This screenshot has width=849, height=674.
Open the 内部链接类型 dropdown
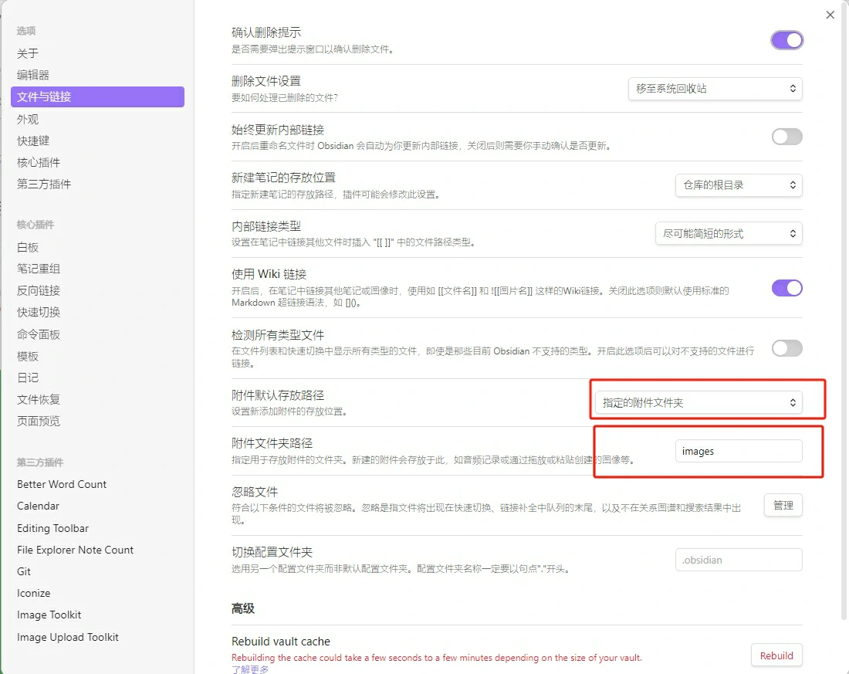point(728,233)
